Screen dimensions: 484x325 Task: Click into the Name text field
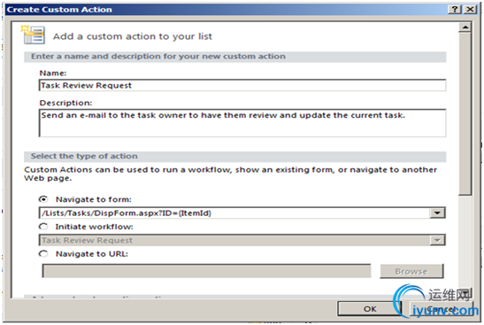click(242, 85)
